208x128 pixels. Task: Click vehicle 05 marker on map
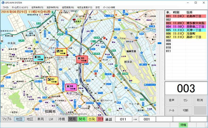pos(38,58)
